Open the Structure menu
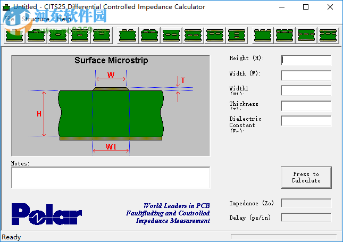 pos(36,19)
